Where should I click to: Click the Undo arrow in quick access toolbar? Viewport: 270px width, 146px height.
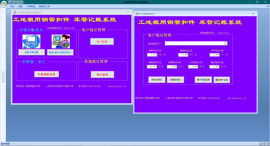(x=14, y=2)
